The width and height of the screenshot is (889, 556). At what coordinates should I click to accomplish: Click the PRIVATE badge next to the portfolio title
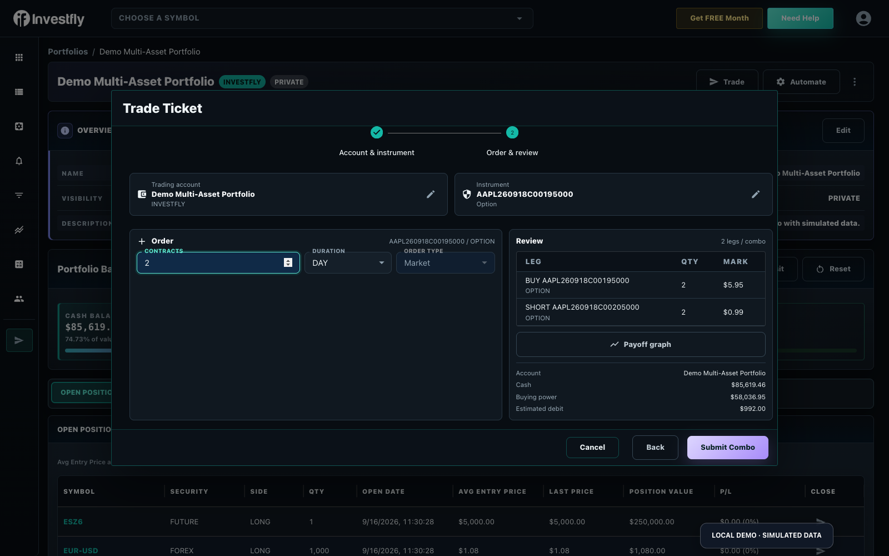tap(289, 82)
